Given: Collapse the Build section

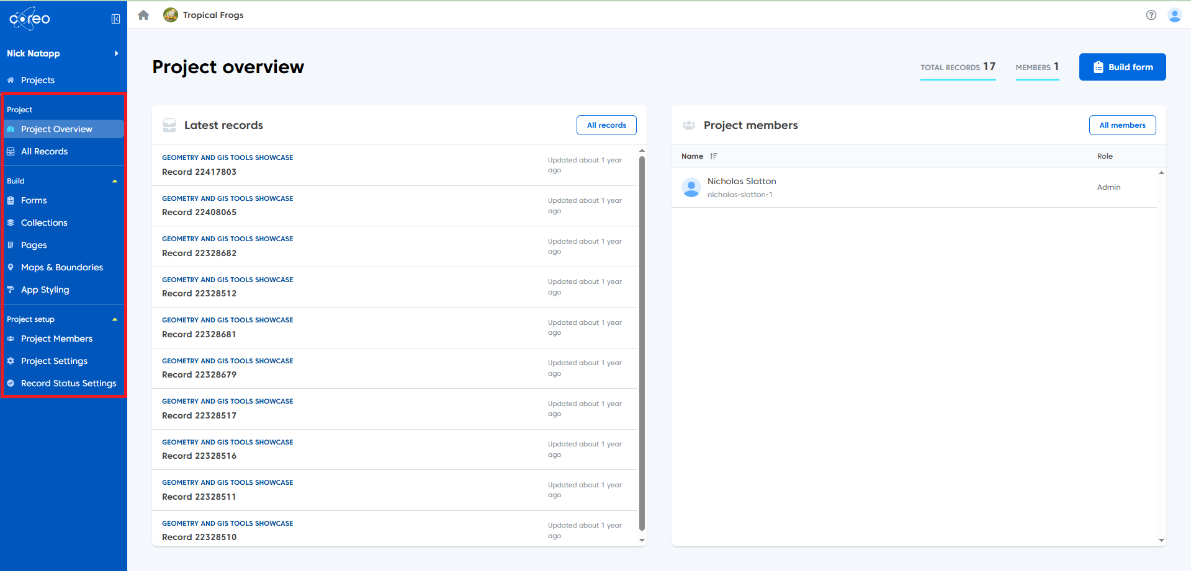Looking at the screenshot, I should point(115,180).
